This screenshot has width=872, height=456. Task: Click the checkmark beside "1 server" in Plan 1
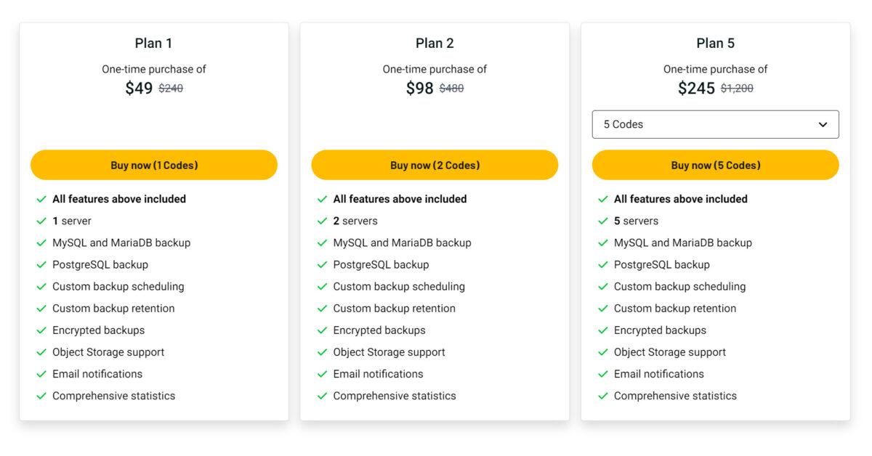(42, 221)
